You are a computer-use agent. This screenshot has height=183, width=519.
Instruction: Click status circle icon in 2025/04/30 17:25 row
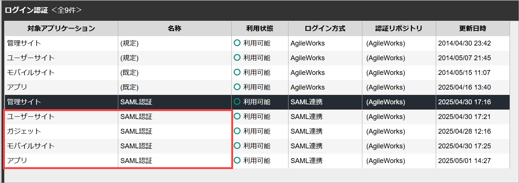coord(237,146)
